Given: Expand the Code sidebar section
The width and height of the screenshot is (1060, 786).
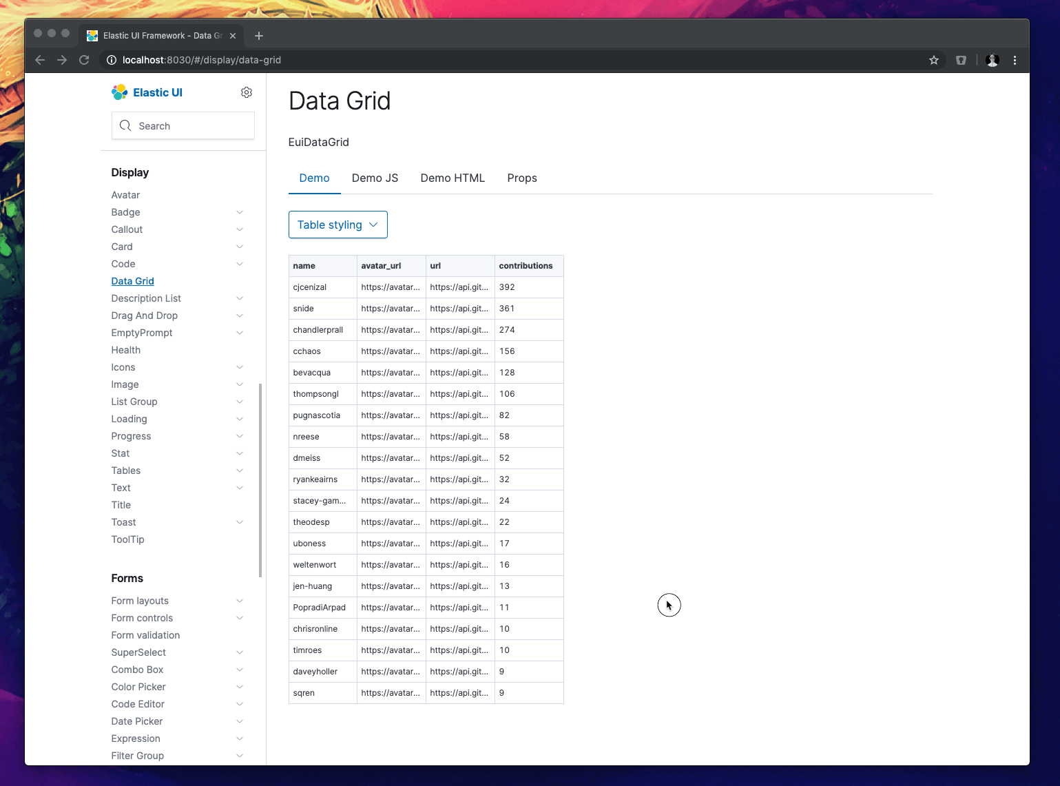Looking at the screenshot, I should click(240, 264).
